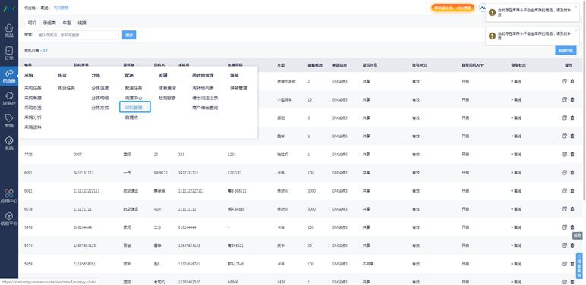The width and height of the screenshot is (586, 285).
Task: Switch to the 承运商 tab
Action: pyautogui.click(x=49, y=23)
